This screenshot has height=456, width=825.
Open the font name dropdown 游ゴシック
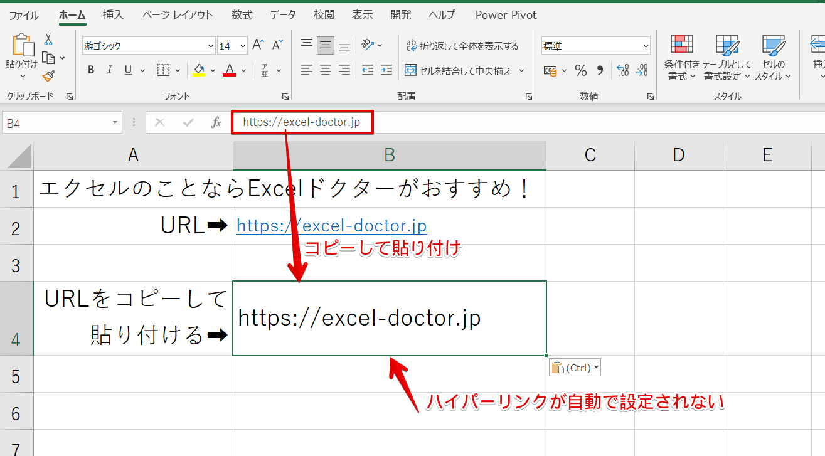click(x=211, y=46)
